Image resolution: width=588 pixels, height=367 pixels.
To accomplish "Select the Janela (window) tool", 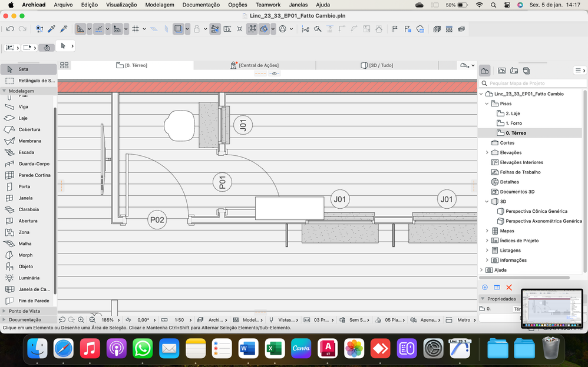I will pyautogui.click(x=25, y=198).
